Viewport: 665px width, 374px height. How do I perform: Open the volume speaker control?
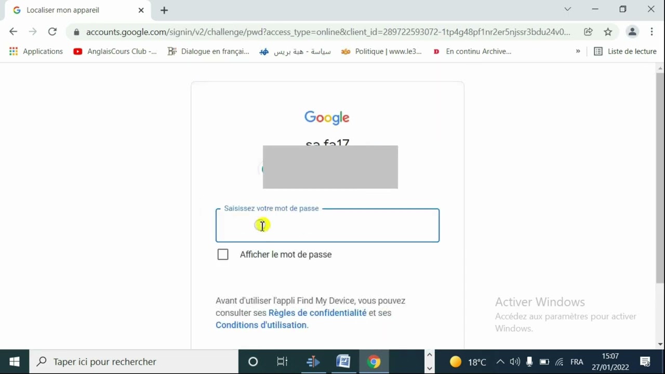pos(515,362)
